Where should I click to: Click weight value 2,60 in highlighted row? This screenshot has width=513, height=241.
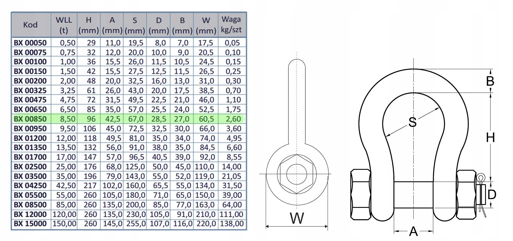[233, 119]
